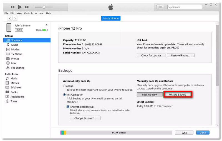The width and height of the screenshot is (222, 141).
Task: Select This Computer radio button
Action: [x=64, y=94]
